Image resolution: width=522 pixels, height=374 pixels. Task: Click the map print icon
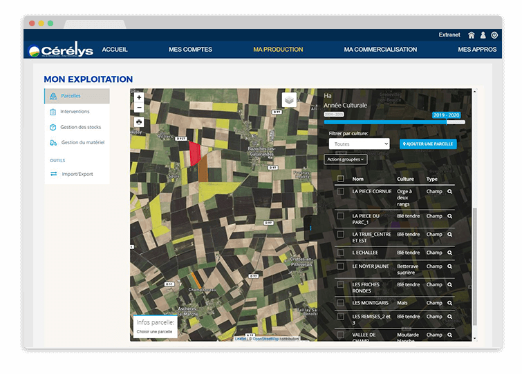[x=139, y=121]
